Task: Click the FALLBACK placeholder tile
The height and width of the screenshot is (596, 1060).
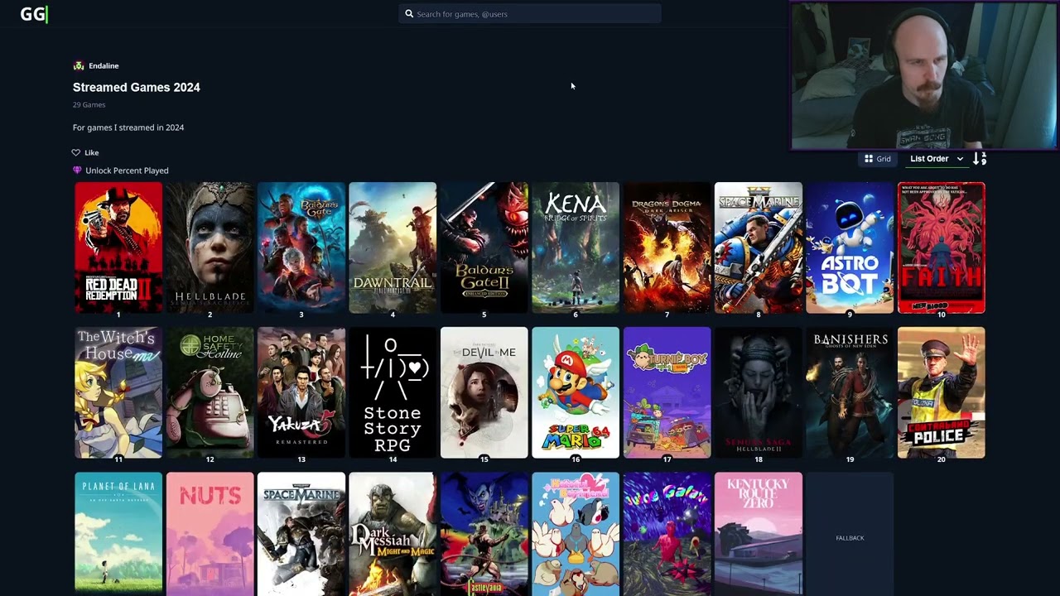Action: point(850,534)
